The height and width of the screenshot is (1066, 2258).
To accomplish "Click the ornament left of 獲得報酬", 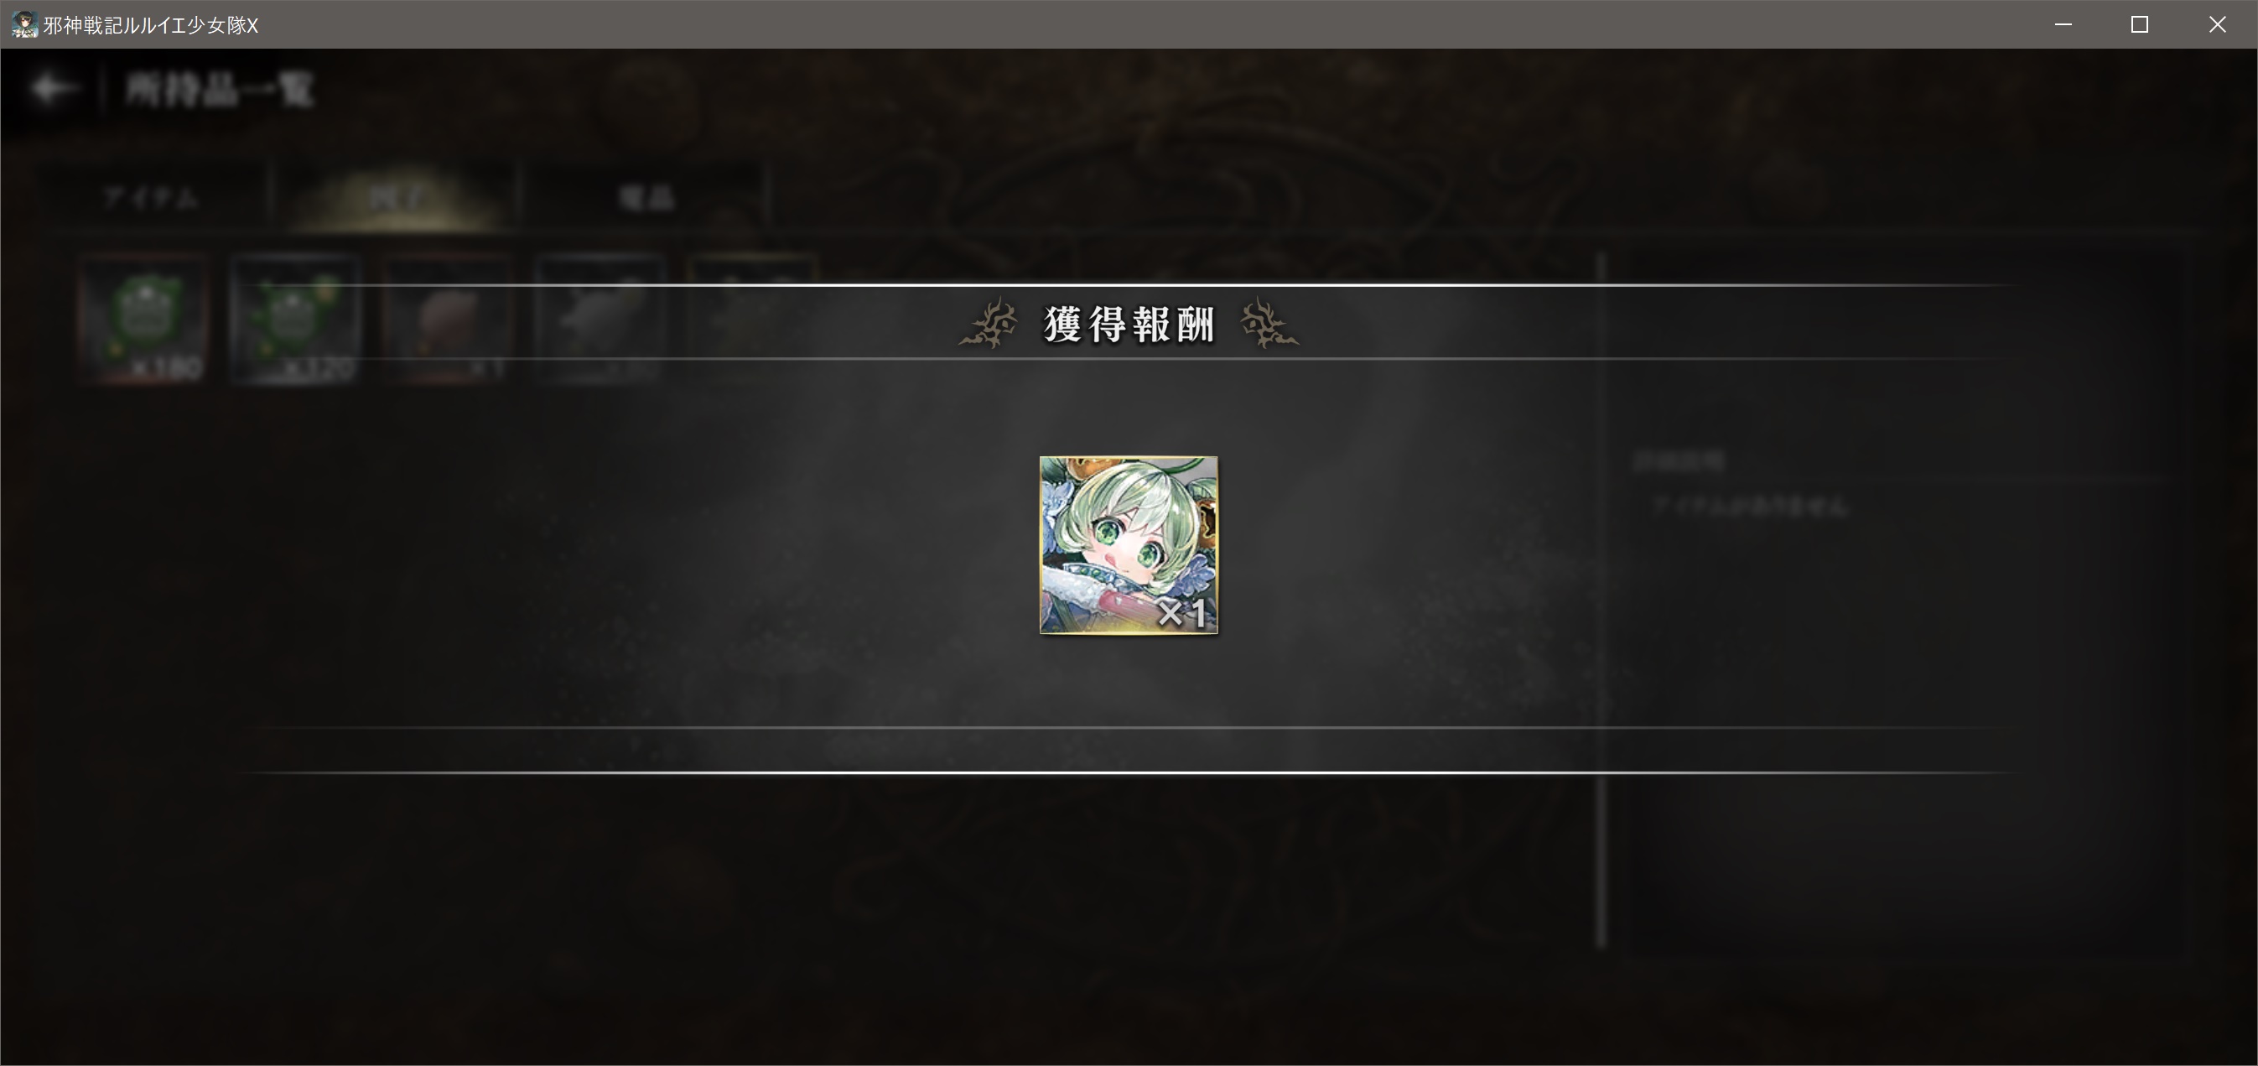I will (x=989, y=323).
